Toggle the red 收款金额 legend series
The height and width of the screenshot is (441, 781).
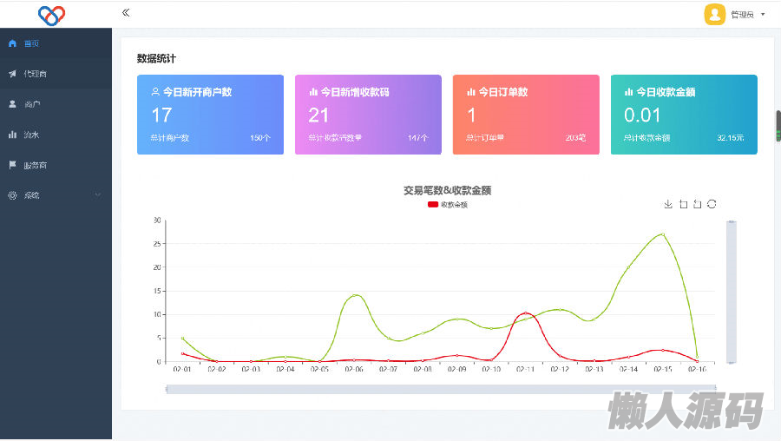click(433, 205)
